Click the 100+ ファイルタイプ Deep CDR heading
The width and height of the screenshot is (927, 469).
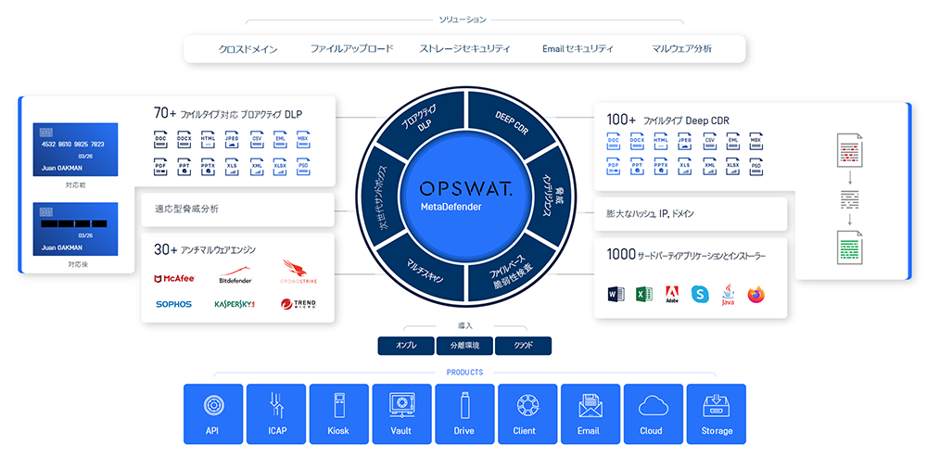coord(667,120)
